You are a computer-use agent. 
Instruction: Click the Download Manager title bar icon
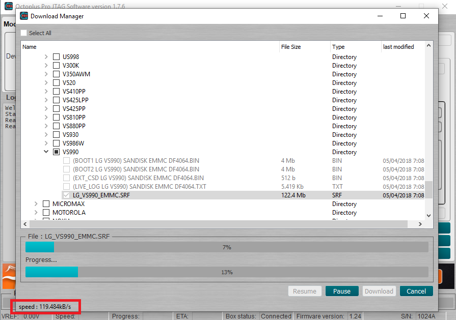[24, 16]
